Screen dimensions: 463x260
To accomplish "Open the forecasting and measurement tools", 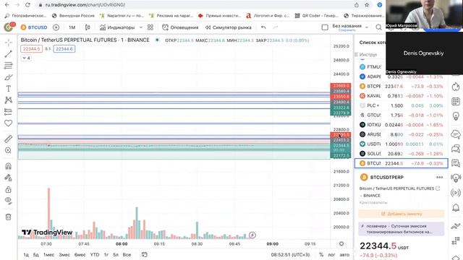I will tap(8, 112).
